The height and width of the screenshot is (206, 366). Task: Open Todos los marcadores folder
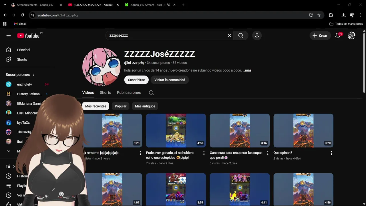click(x=346, y=24)
